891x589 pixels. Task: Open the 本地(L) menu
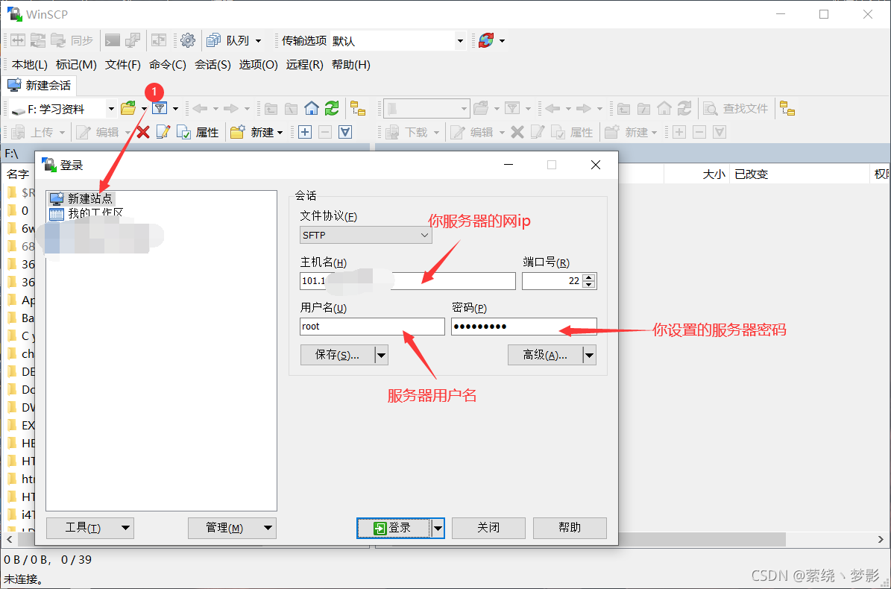click(x=30, y=65)
